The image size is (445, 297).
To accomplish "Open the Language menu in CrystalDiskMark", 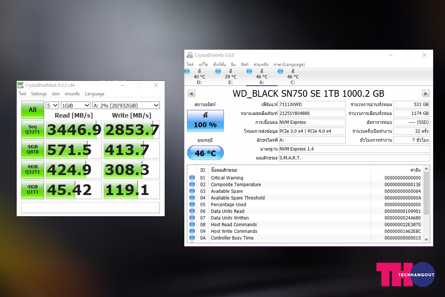I will tap(95, 94).
